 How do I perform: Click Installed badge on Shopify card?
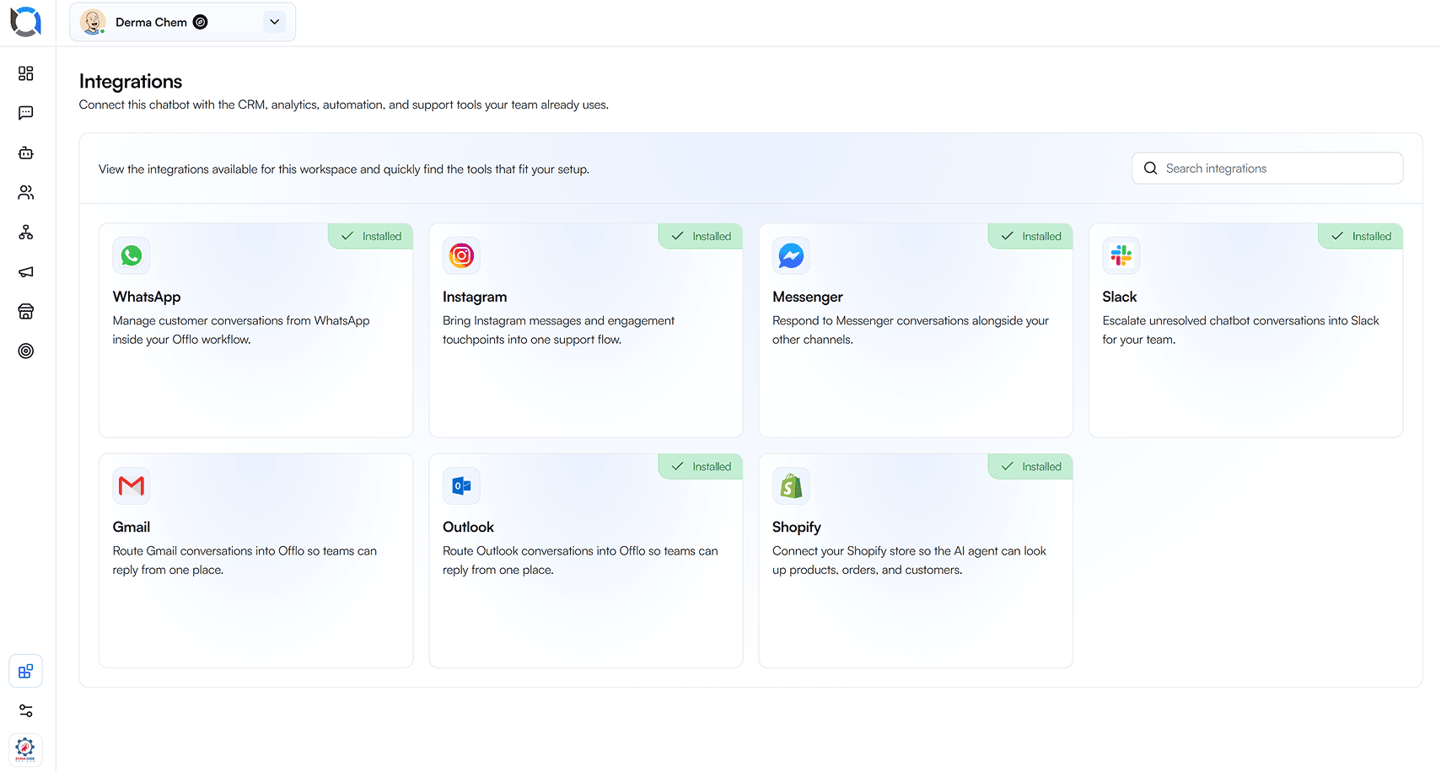(x=1030, y=466)
